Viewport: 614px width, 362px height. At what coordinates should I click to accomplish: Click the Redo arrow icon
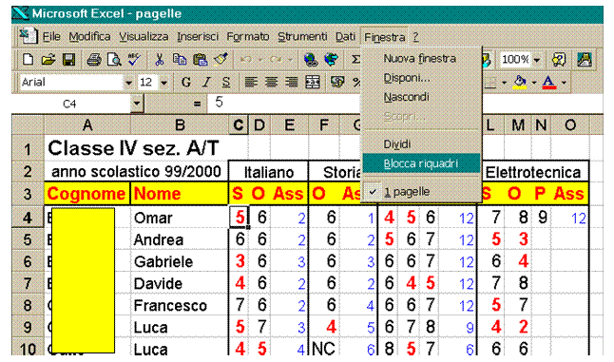click(276, 60)
